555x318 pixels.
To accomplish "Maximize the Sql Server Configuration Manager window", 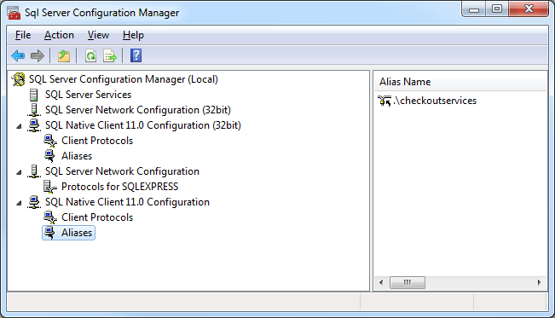I will tap(496, 9).
